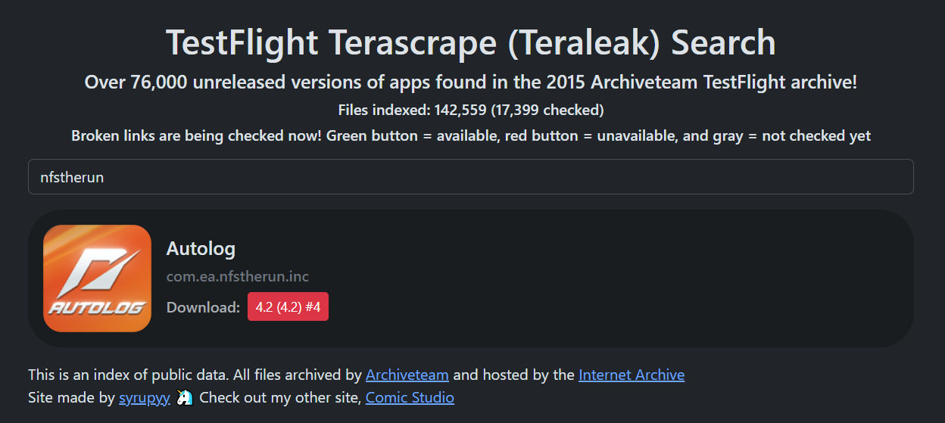Screen dimensions: 945x423
Task: Click the 'Over 76,000 unreleased versions' subtitle
Action: tap(470, 82)
